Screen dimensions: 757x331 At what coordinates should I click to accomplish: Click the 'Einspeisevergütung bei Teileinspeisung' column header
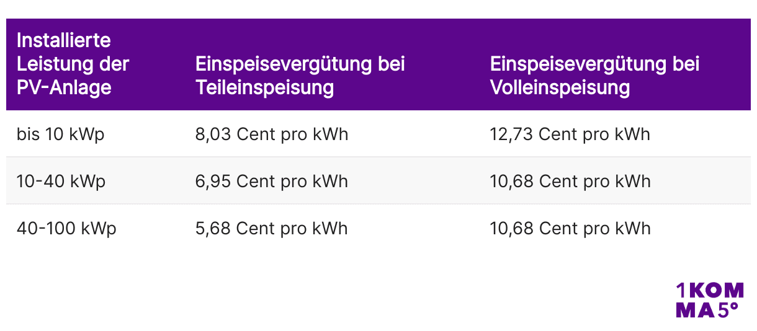(x=300, y=76)
